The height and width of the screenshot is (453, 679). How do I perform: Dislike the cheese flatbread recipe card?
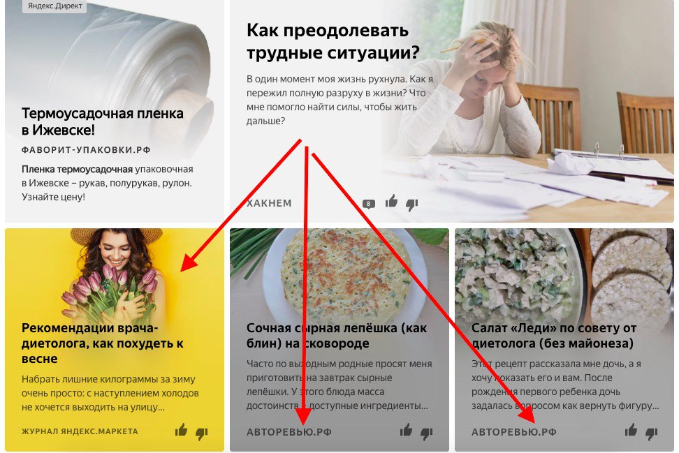(427, 433)
